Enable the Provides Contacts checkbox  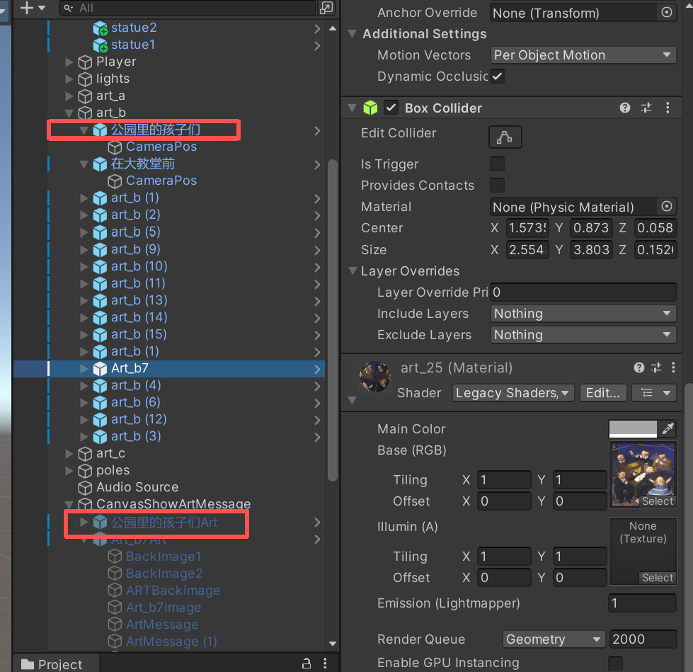point(497,185)
